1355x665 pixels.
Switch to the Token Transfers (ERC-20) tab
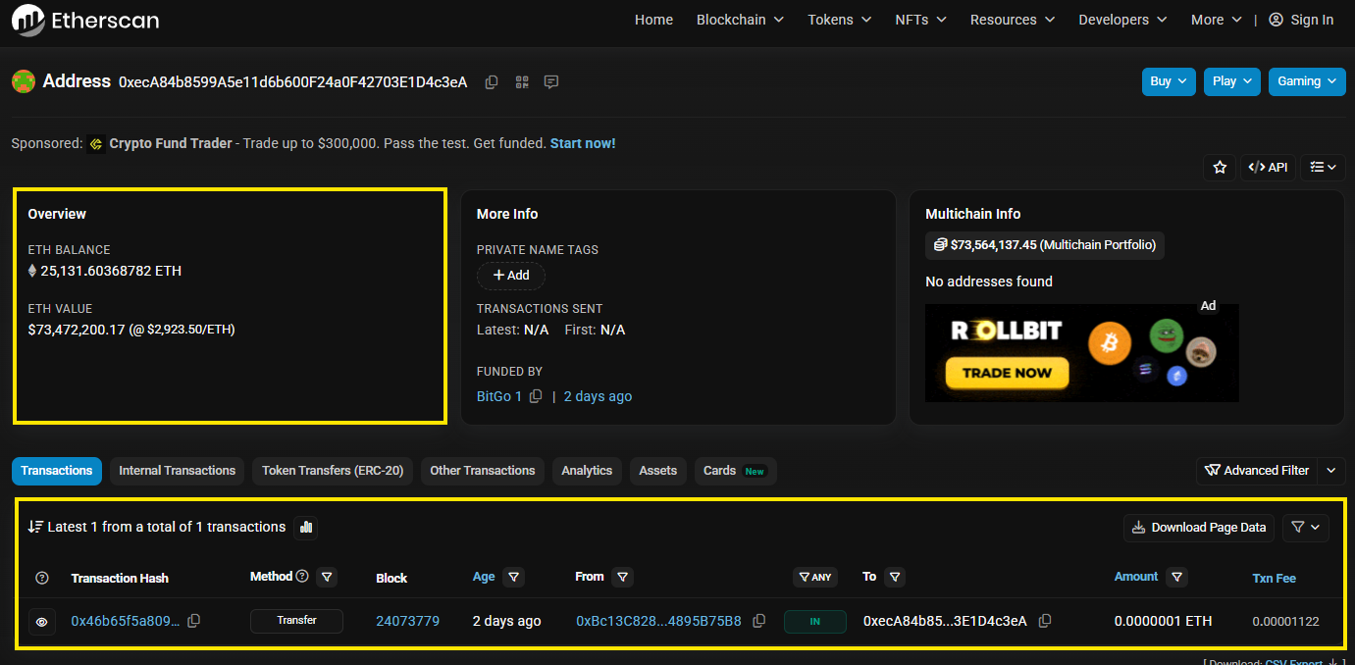332,471
